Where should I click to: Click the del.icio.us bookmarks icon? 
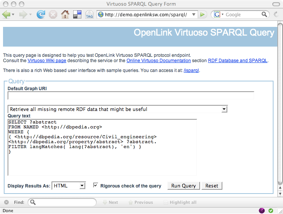click(77, 15)
